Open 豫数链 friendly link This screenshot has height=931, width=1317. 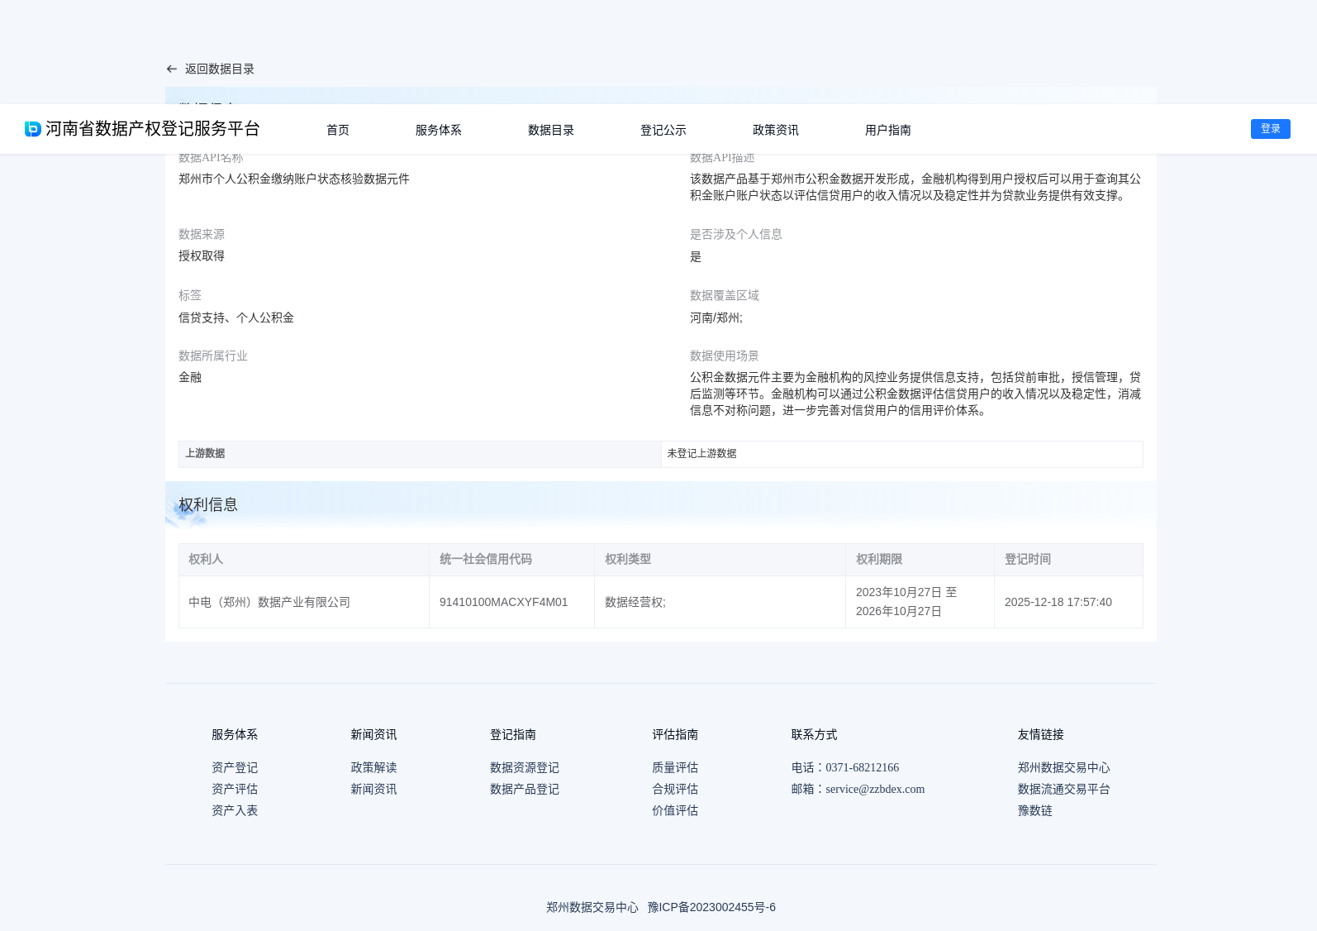tap(1035, 811)
